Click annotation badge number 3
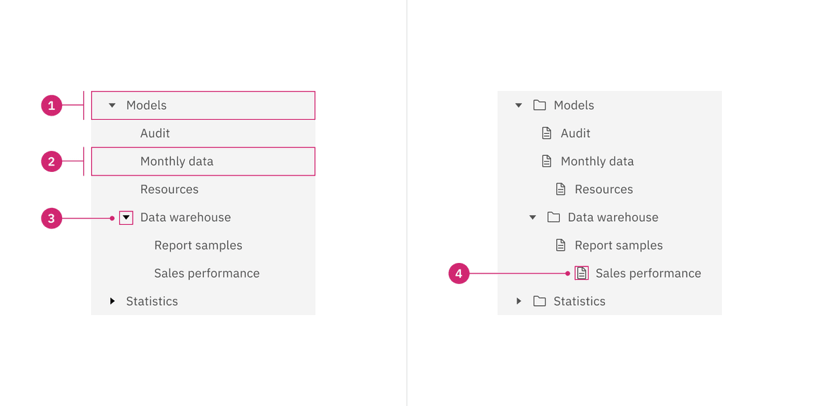The image size is (813, 406). tap(52, 219)
